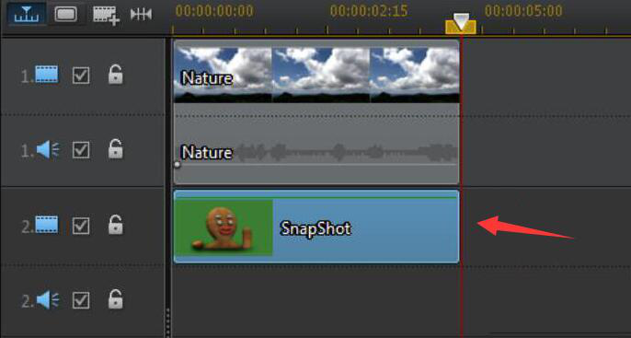Click audio track 1 speaker icon
This screenshot has height=338, width=631.
48,150
